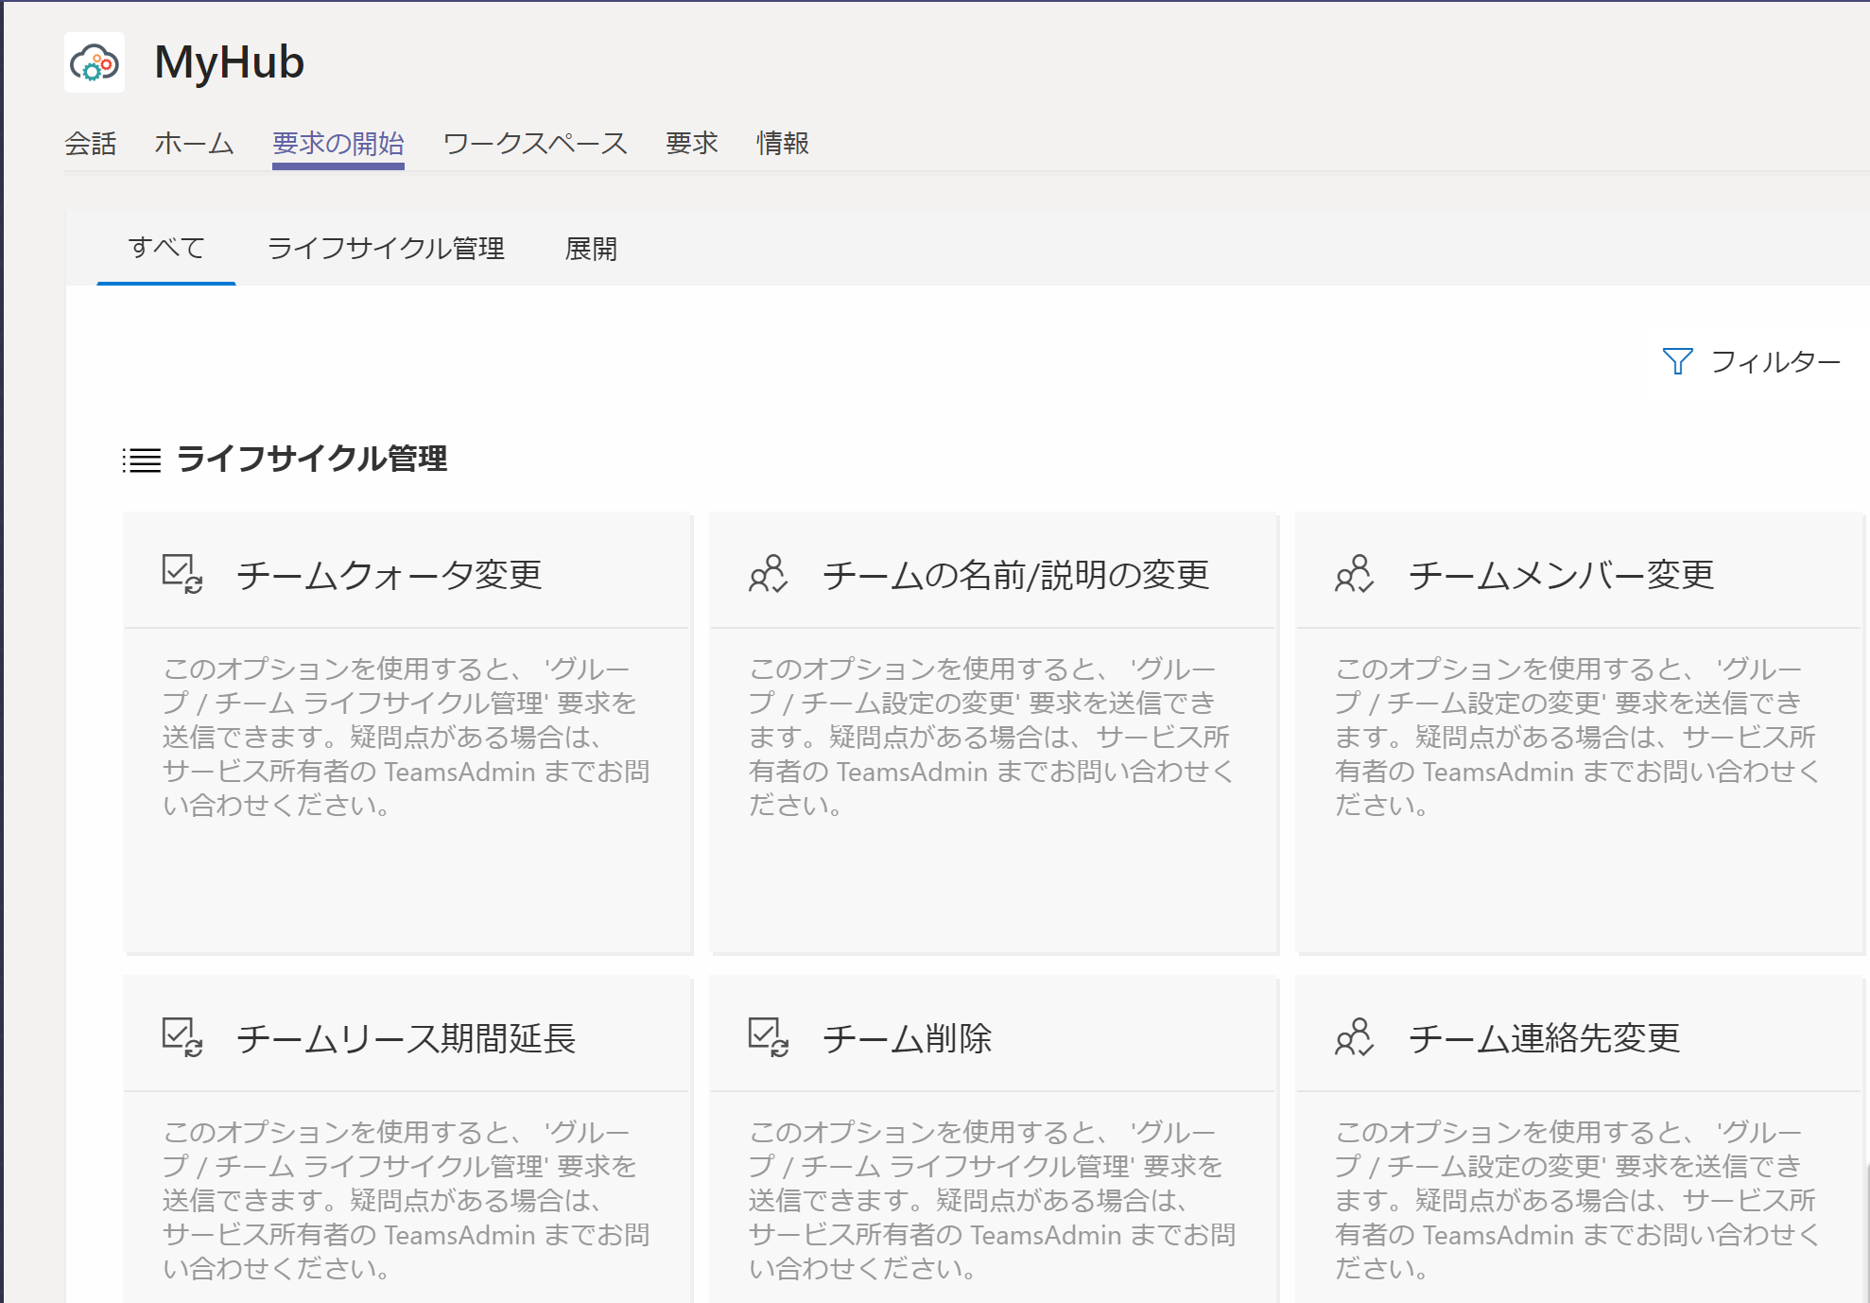Open the 会話 tab
The image size is (1870, 1303).
[x=91, y=144]
